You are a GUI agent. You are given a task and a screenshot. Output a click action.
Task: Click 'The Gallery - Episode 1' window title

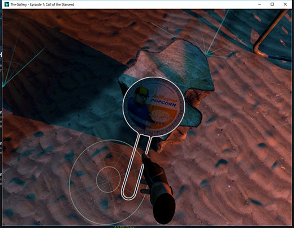click(42, 5)
